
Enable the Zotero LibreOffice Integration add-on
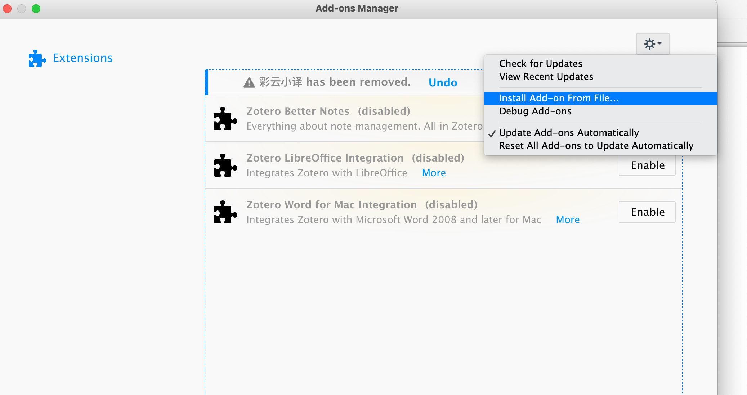pyautogui.click(x=647, y=165)
